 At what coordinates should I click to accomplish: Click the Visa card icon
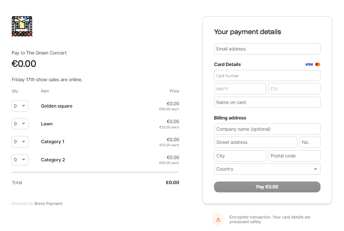tap(309, 64)
